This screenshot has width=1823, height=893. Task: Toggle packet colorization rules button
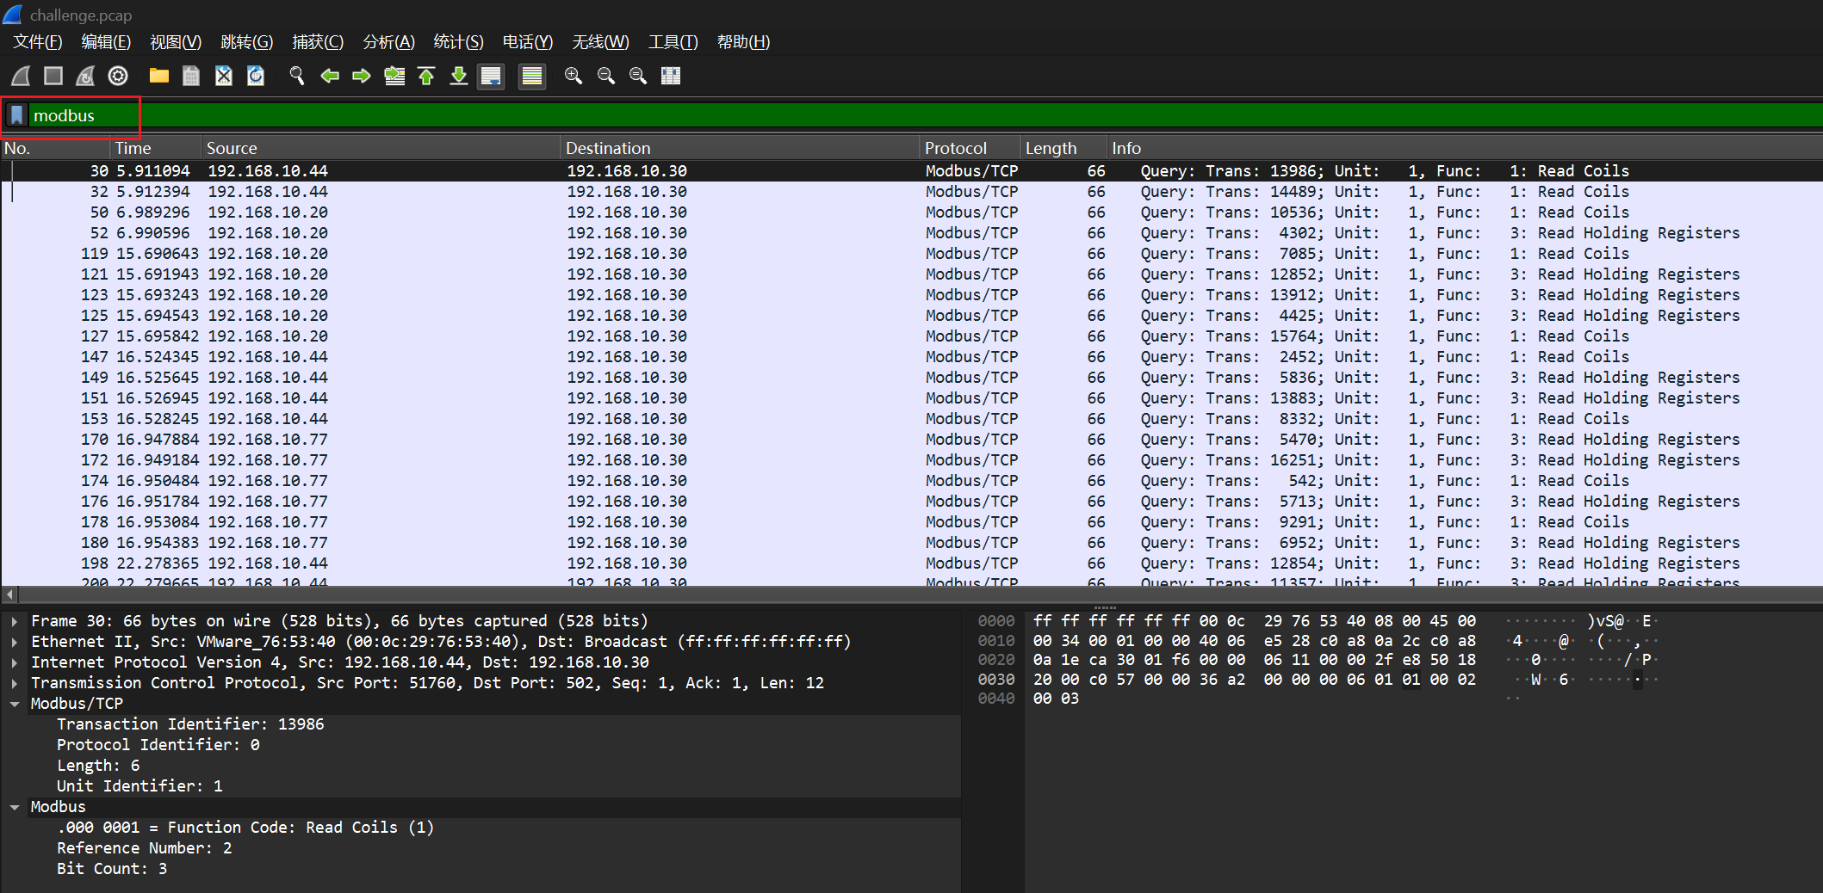pyautogui.click(x=532, y=77)
